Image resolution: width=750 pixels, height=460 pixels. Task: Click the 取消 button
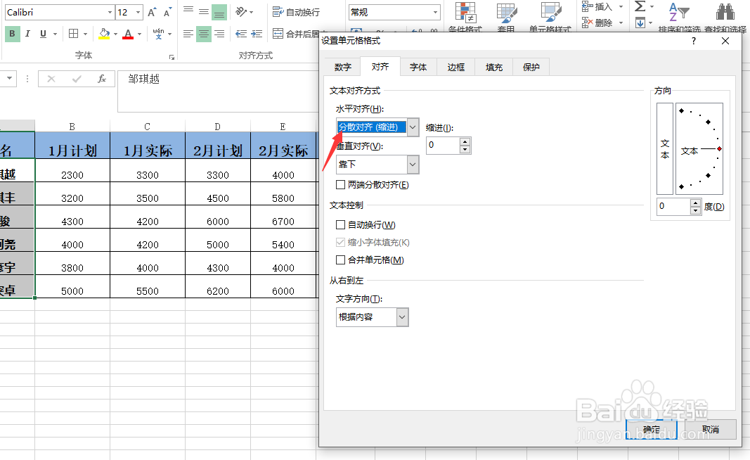[x=711, y=429]
